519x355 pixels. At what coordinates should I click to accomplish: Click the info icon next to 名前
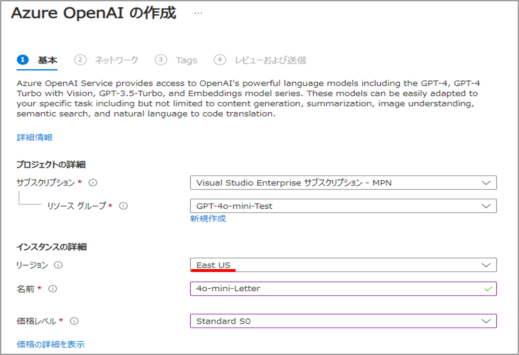pos(53,289)
